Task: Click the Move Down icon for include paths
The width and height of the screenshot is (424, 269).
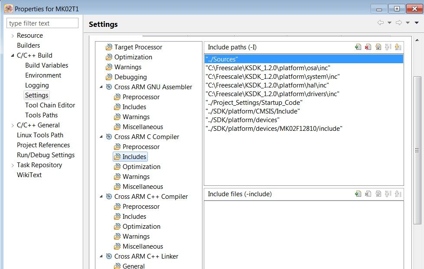Action: 398,47
